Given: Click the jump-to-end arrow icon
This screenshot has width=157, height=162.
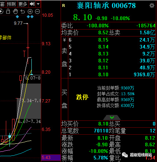Looking at the screenshot, I should tap(32, 4).
